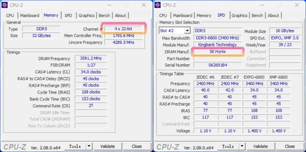
Task: Click the SK Hynix DRAM Manuf. value
Action: 218,52
